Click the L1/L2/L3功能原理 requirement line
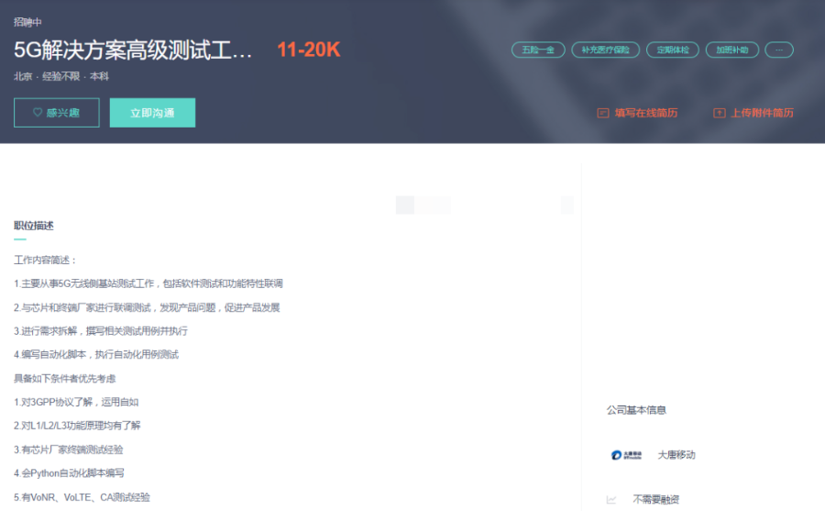The height and width of the screenshot is (511, 825). pyautogui.click(x=77, y=426)
